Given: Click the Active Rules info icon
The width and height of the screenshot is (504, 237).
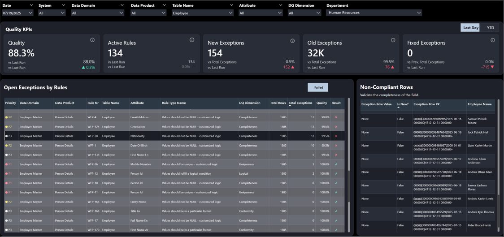Looking at the screenshot, I should pos(192,40).
